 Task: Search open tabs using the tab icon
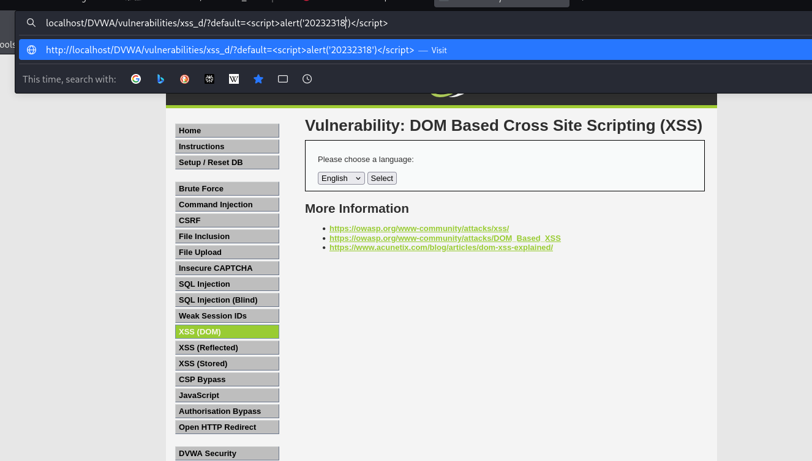coord(283,79)
